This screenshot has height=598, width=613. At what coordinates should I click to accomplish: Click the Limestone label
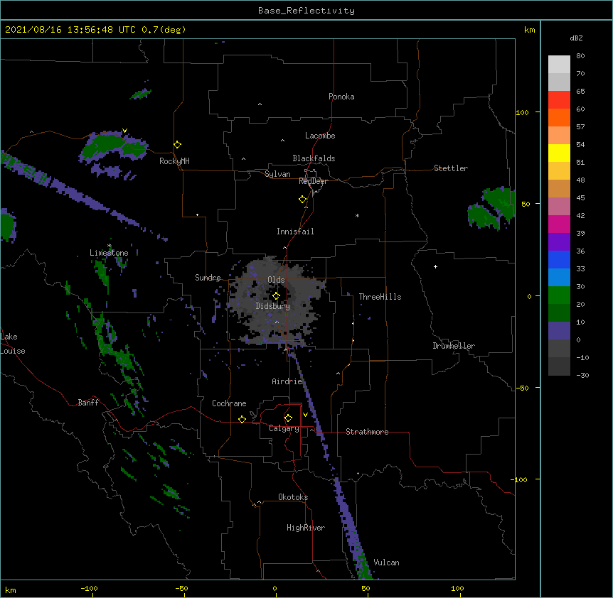(109, 253)
